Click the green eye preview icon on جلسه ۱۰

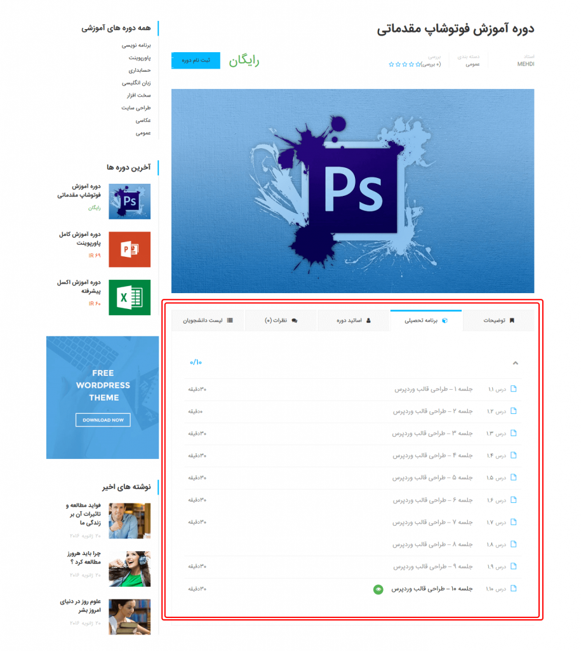(378, 589)
